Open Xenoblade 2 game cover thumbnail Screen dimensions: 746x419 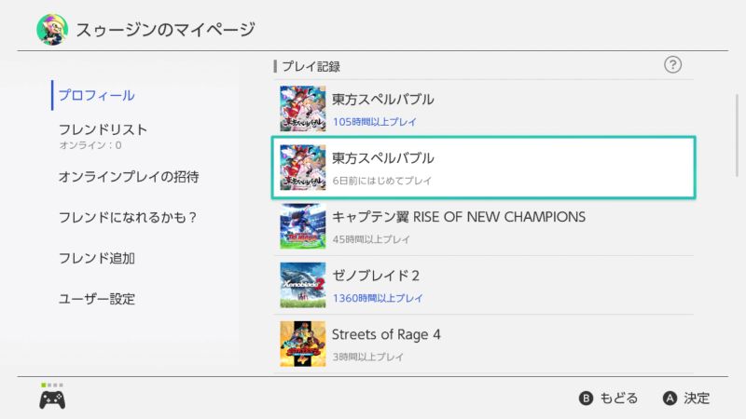[x=303, y=285]
